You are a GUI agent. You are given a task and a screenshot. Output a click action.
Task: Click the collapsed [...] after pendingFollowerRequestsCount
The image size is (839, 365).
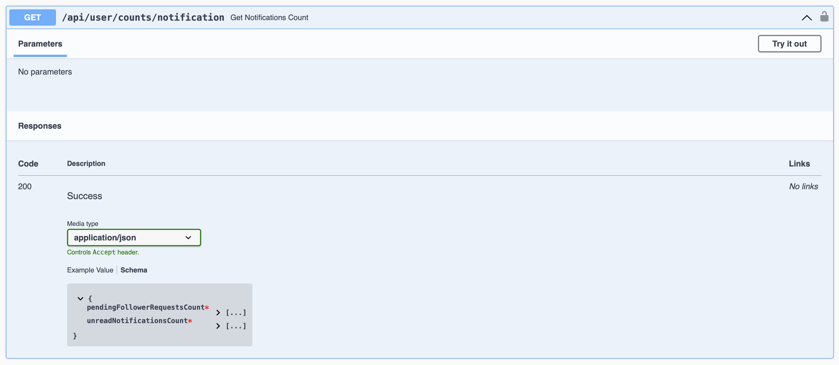pos(236,313)
